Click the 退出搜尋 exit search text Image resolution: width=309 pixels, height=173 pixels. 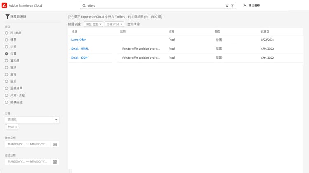click(254, 5)
